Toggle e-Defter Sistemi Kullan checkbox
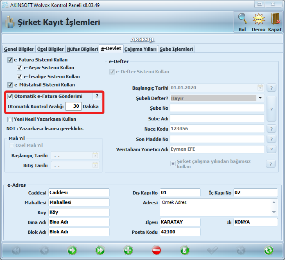This screenshot has height=260, width=285. click(x=112, y=72)
